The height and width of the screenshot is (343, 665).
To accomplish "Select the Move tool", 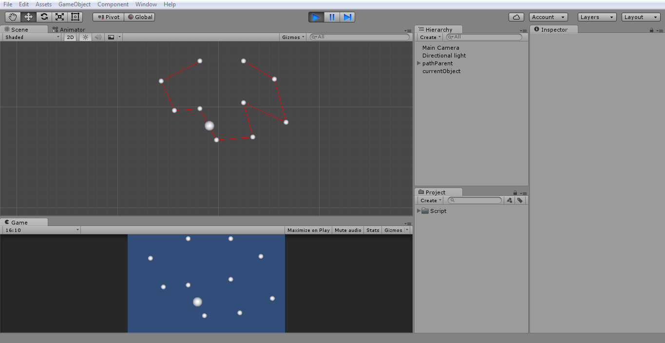I will (x=28, y=17).
